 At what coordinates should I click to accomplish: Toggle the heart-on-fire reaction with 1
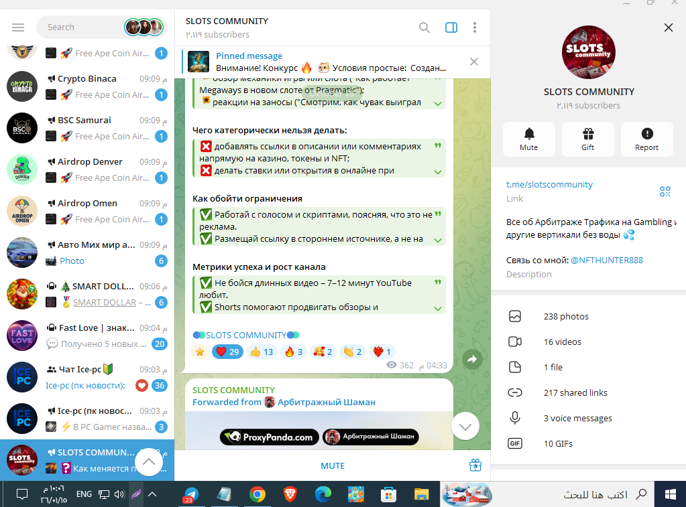(382, 352)
